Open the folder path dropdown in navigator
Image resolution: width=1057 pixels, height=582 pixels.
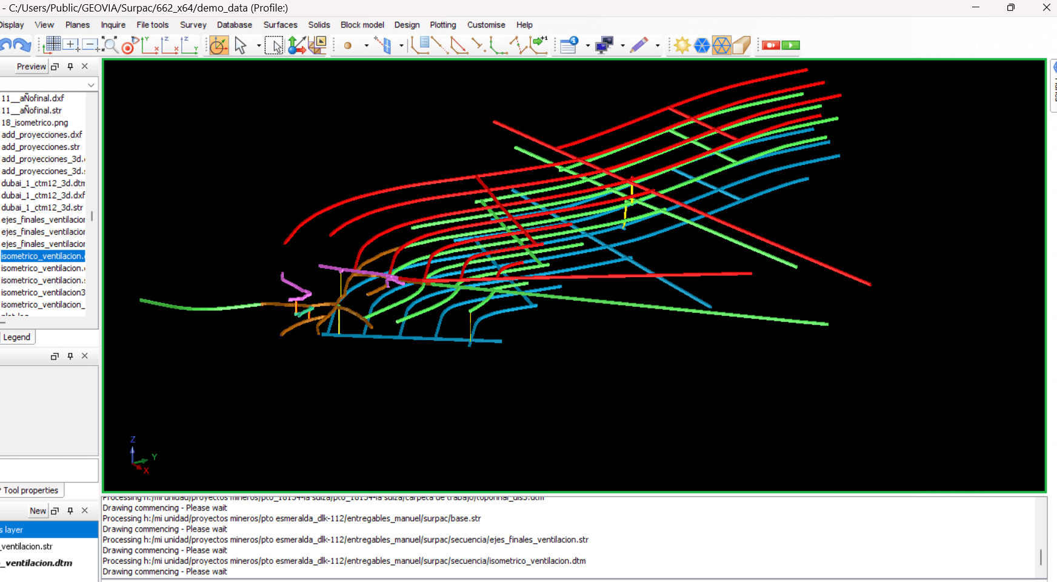(x=91, y=85)
